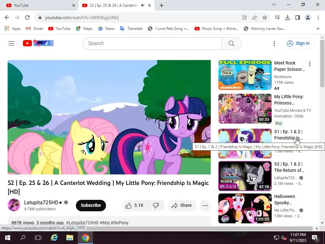Open media controls icon in Chrome toolbar
This screenshot has width=325, height=244.
tap(277, 18)
